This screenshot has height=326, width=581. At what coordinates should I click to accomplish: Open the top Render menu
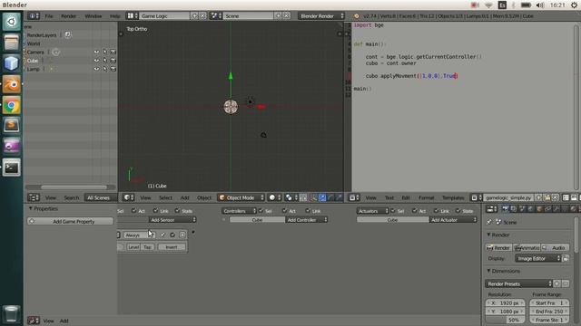tap(69, 16)
